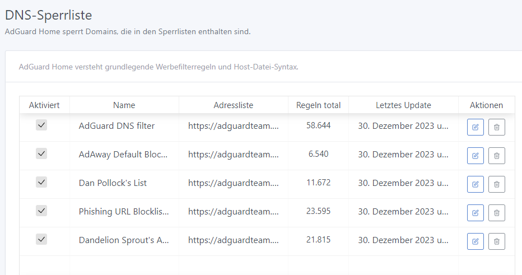Click the text about Werbefilterregeln and Host-Datei-Syntax
The height and width of the screenshot is (275, 522).
point(159,67)
